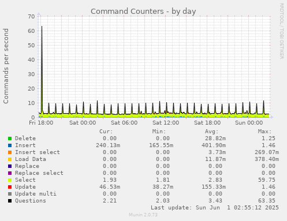Viewport: 287px width, 221px height.
Task: Click Load Data max value 378.40m
Action: [x=267, y=159]
